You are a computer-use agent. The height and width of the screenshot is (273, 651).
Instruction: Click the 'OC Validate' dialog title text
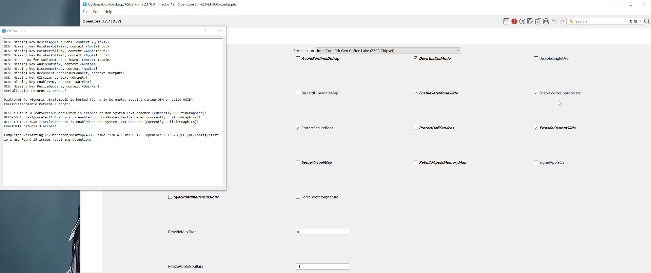16,31
